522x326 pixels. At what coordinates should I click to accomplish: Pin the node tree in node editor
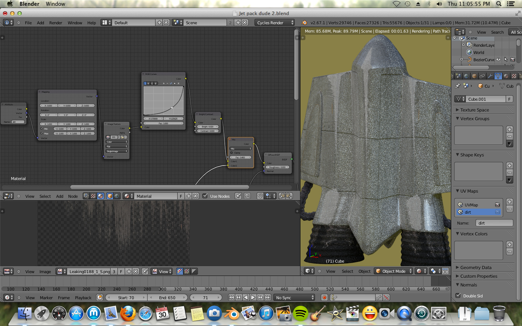click(x=238, y=196)
